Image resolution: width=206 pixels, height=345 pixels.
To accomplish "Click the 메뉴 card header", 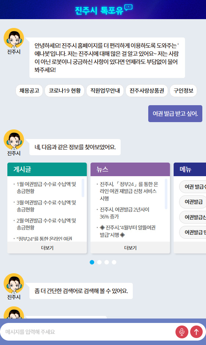I will [x=190, y=169].
